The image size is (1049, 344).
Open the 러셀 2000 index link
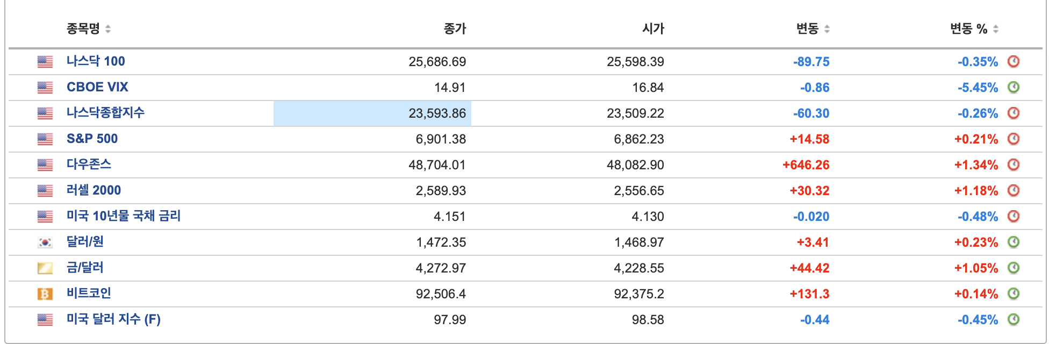point(94,190)
